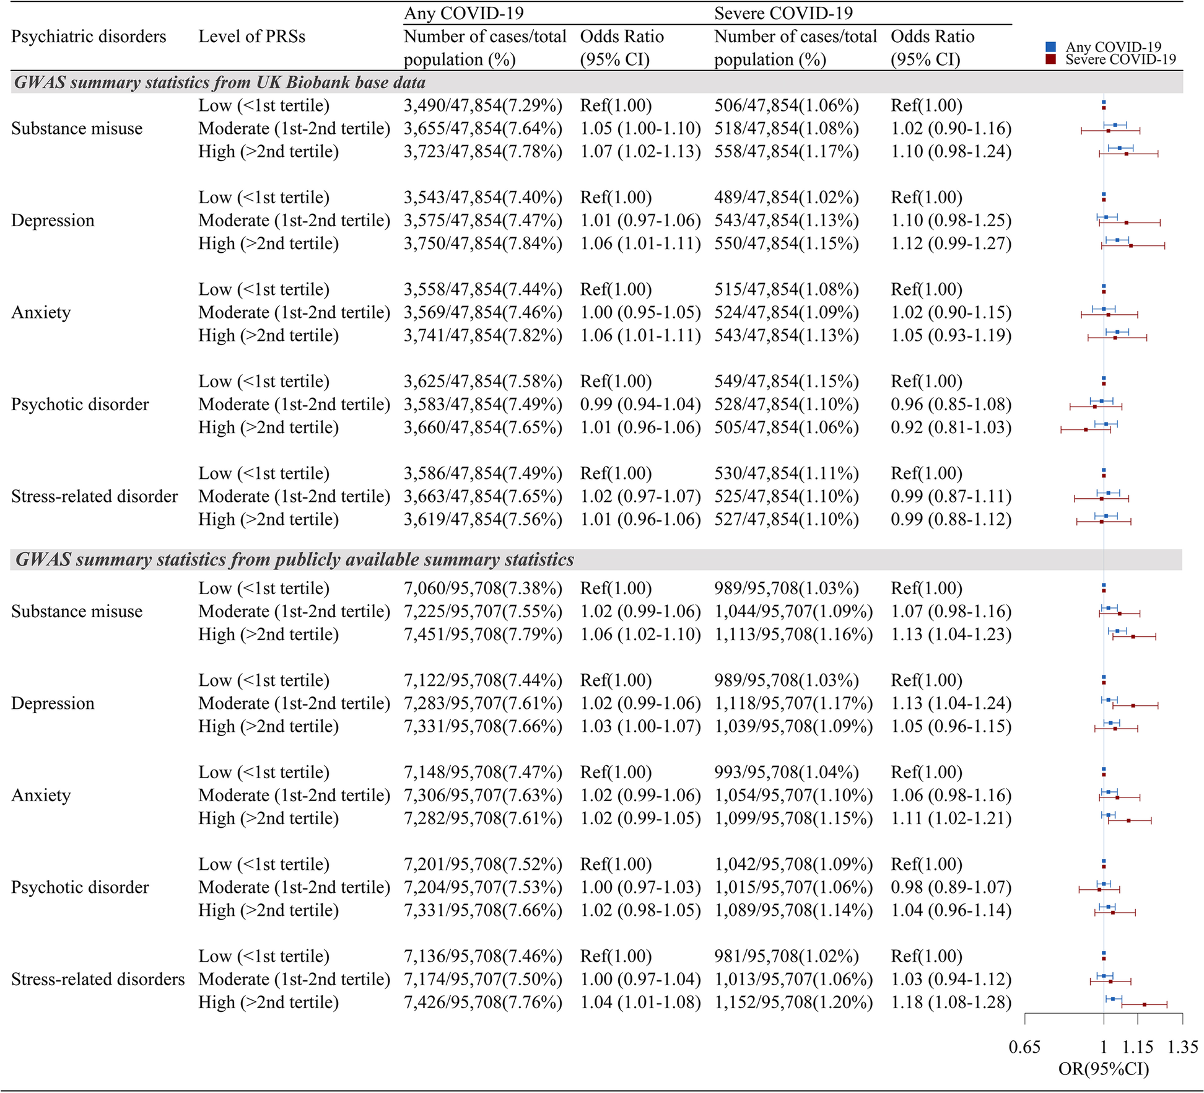Select odds ratio '1.00 (0.95-1.05)'
Viewport: 1204px width, 1093px height.
pyautogui.click(x=640, y=312)
